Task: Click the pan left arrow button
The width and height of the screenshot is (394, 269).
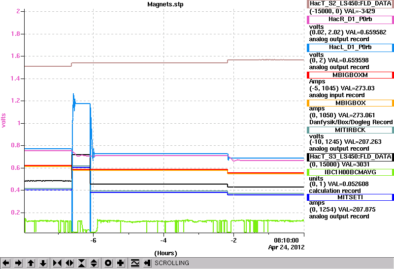Action: (6, 263)
